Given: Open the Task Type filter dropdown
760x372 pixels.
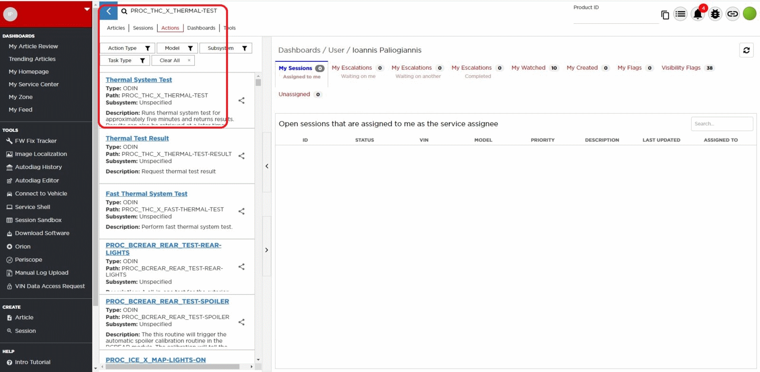Looking at the screenshot, I should 125,61.
